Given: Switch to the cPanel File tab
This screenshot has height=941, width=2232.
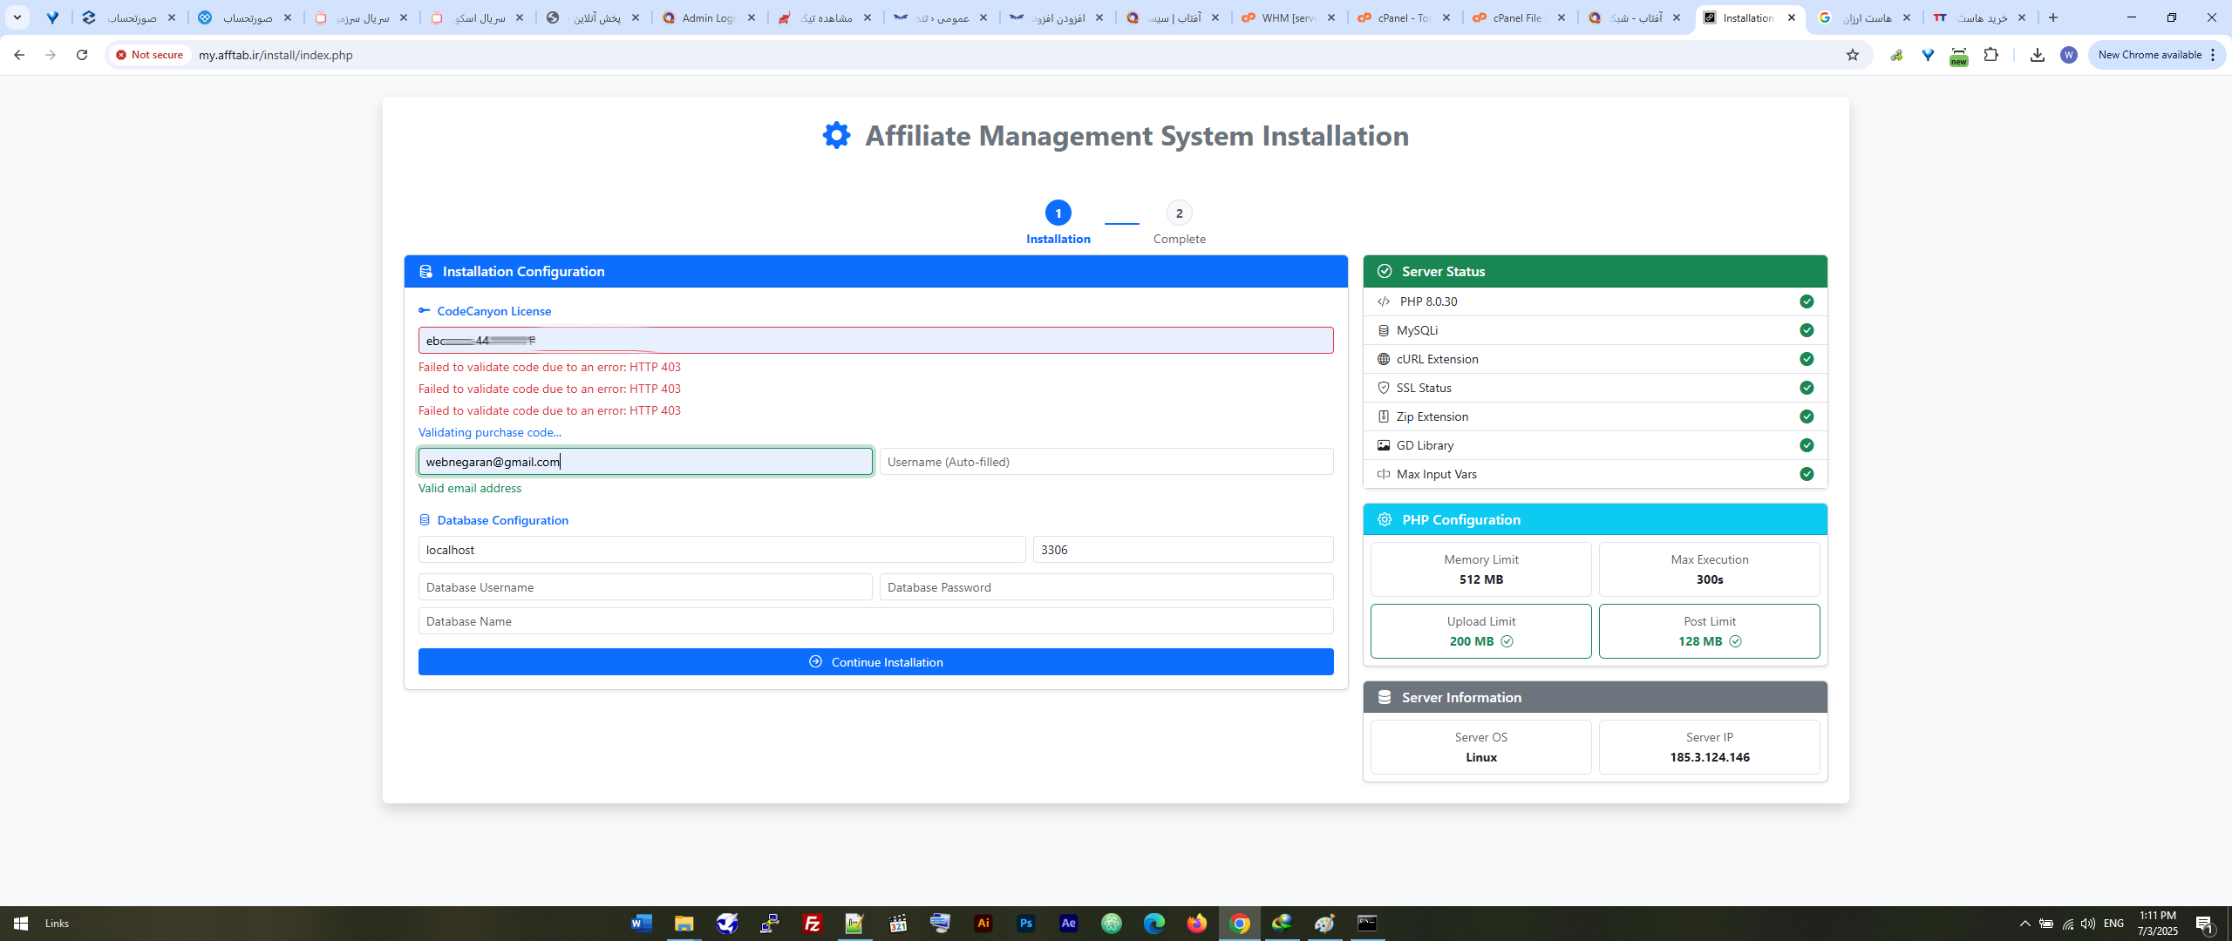Looking at the screenshot, I should coord(1517,17).
